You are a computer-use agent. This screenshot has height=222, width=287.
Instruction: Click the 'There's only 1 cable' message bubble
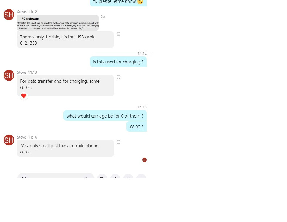point(66,40)
